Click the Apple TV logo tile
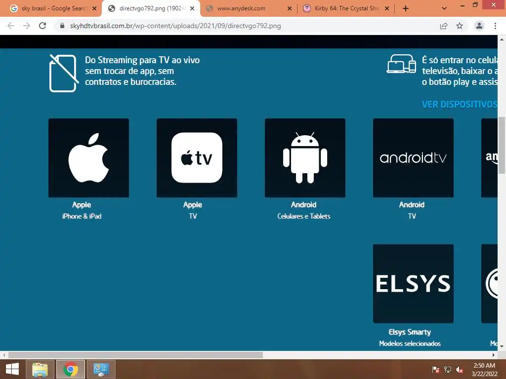Viewport: 506px width, 379px height. coord(197,157)
